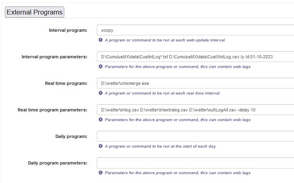294x183 pixels.
Task: Click the Interval program label
Action: point(68,30)
